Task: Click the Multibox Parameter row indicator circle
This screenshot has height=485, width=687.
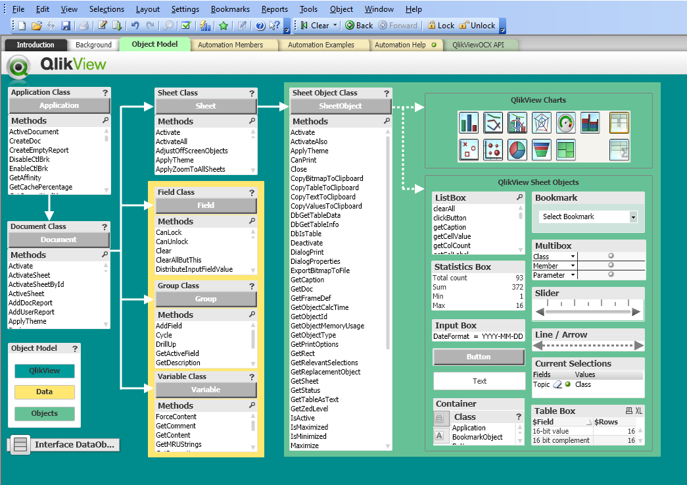Action: (x=611, y=274)
